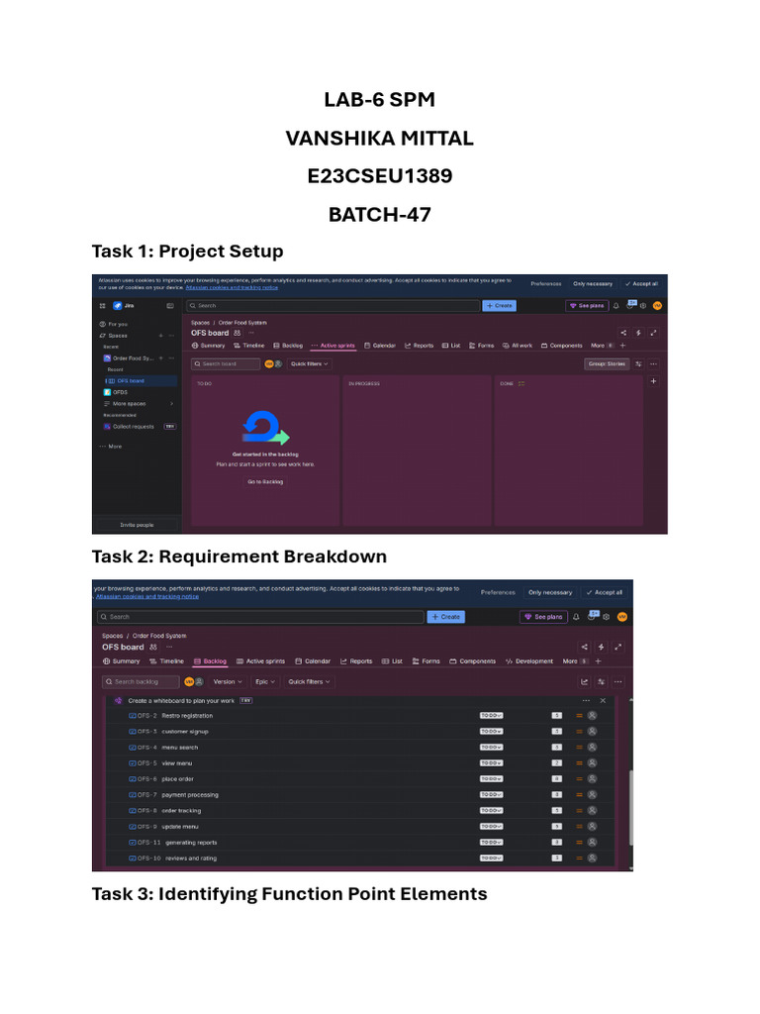760x1014 pixels.
Task: Open Reports tab in backlog screenshot
Action: (x=356, y=661)
